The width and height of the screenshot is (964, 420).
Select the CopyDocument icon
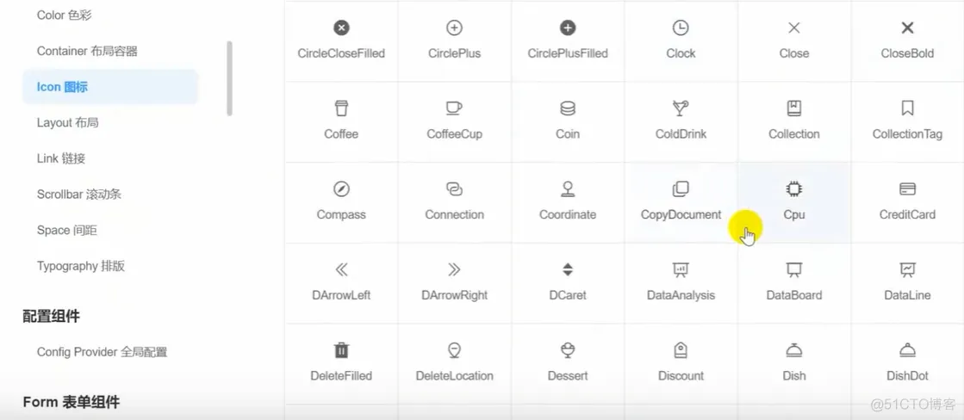coord(681,189)
